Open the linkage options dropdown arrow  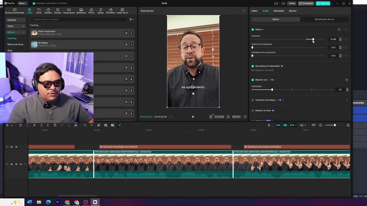tap(296, 125)
